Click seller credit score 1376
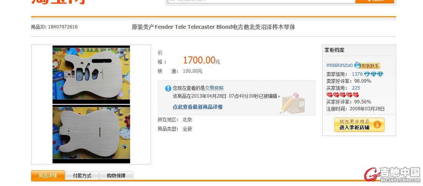 (357, 74)
